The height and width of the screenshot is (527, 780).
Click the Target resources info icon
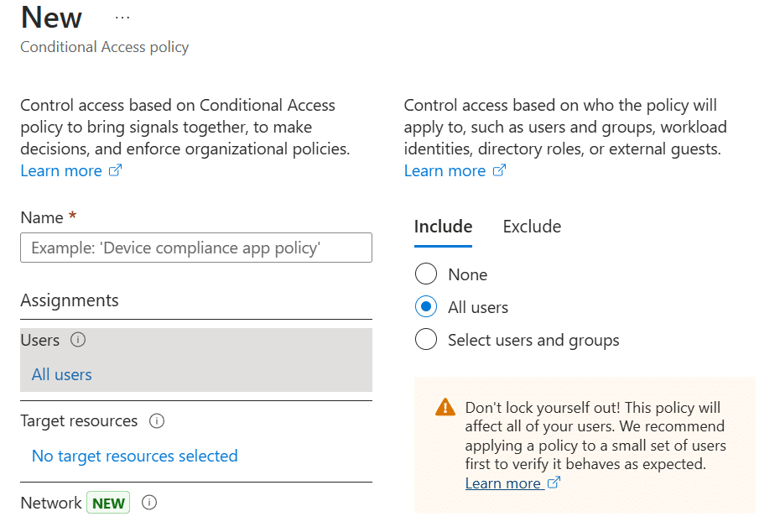(x=157, y=421)
